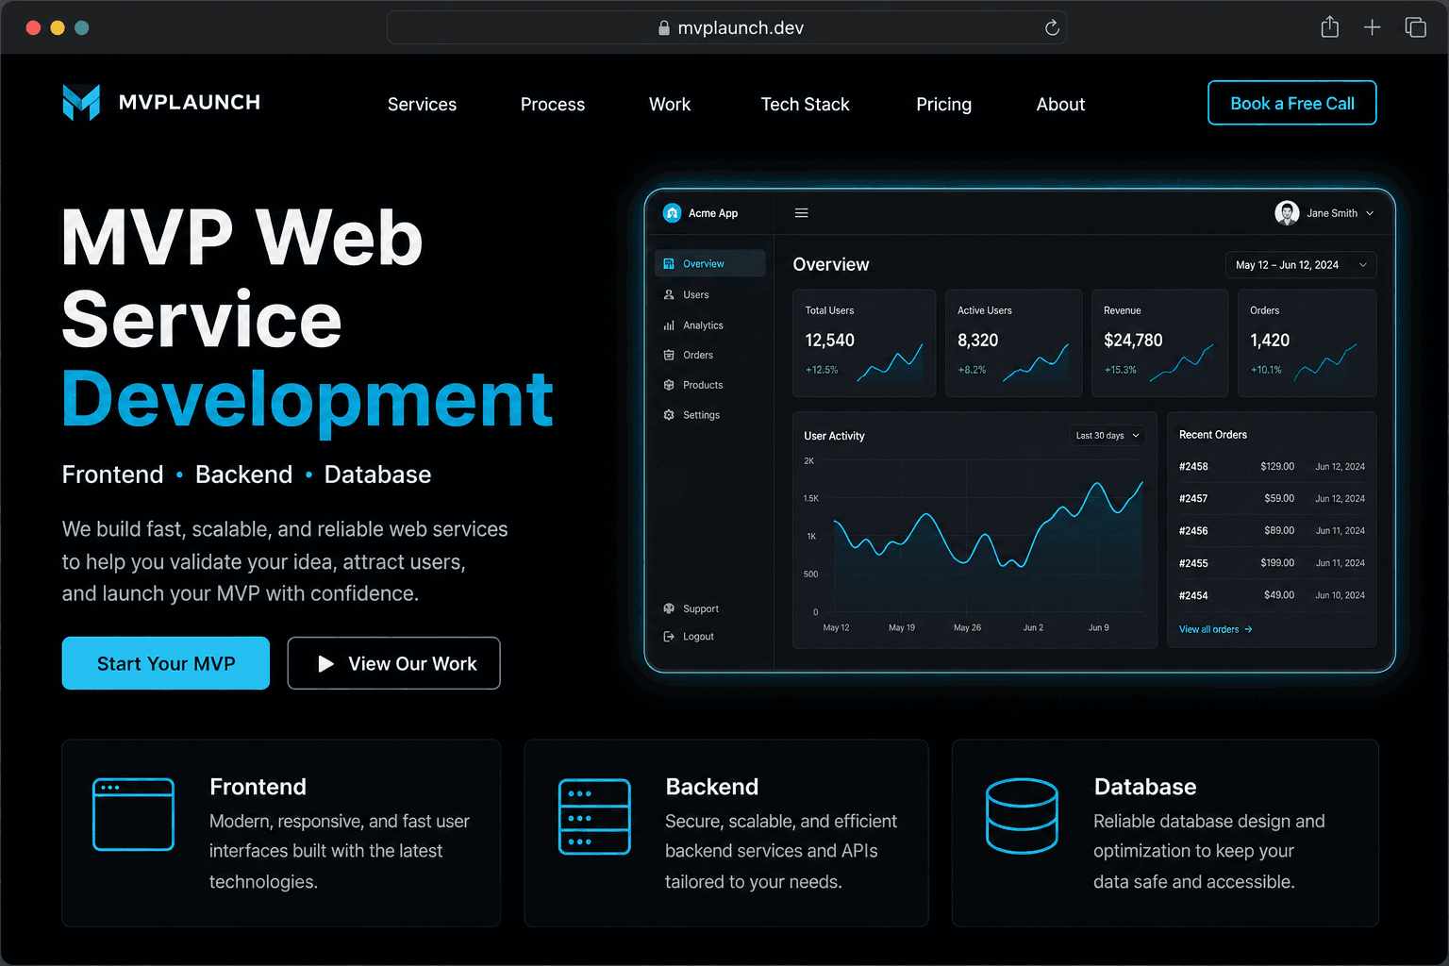This screenshot has height=966, width=1449.
Task: Click the mvplaunch.dev address bar
Action: (726, 27)
